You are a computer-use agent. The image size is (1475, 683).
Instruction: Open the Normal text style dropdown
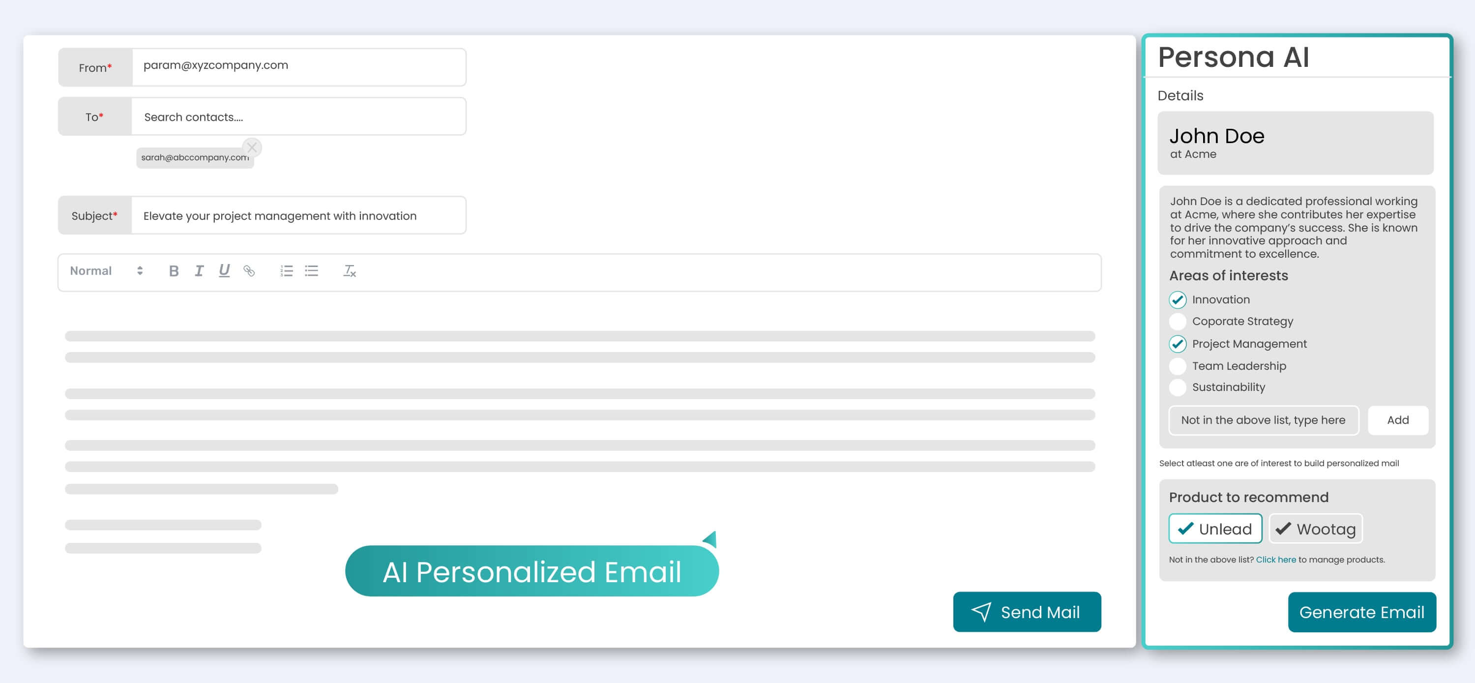click(107, 271)
